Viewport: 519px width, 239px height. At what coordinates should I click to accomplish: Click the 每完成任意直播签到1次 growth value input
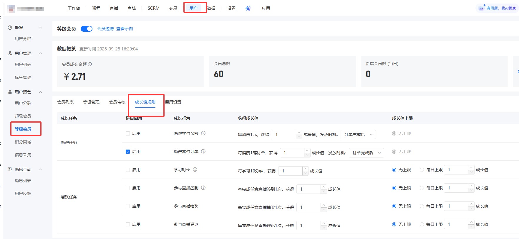coord(309,189)
